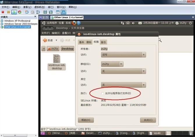Click the summary view toolbar icon
The height and width of the screenshot is (137, 195).
coord(58,12)
